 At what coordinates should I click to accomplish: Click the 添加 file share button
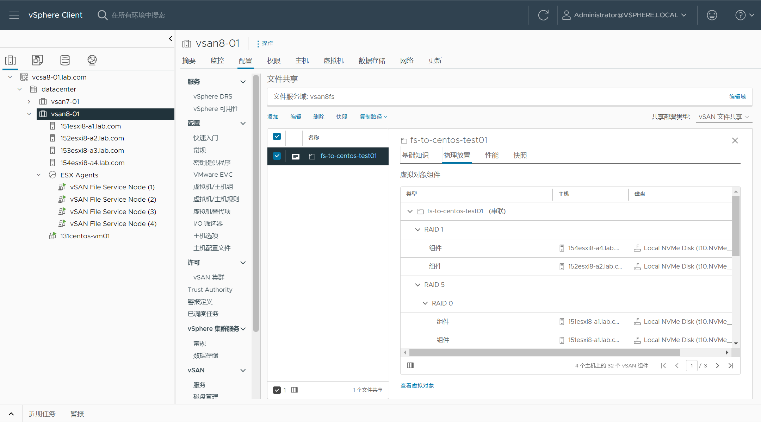tap(273, 117)
